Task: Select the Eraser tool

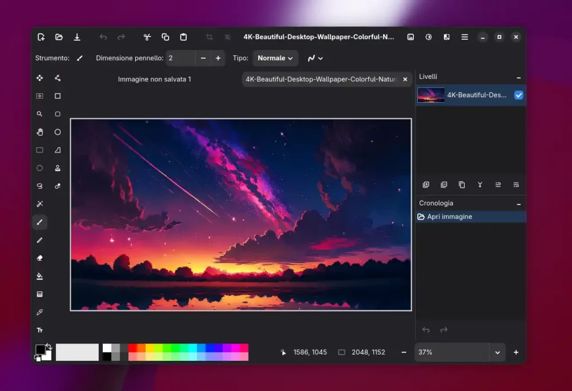Action: 40,258
